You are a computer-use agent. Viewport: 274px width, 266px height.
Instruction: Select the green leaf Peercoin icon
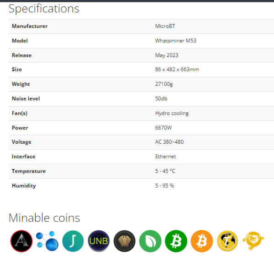click(150, 241)
